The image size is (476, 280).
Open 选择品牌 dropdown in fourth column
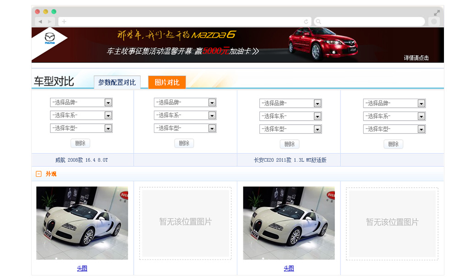[394, 103]
